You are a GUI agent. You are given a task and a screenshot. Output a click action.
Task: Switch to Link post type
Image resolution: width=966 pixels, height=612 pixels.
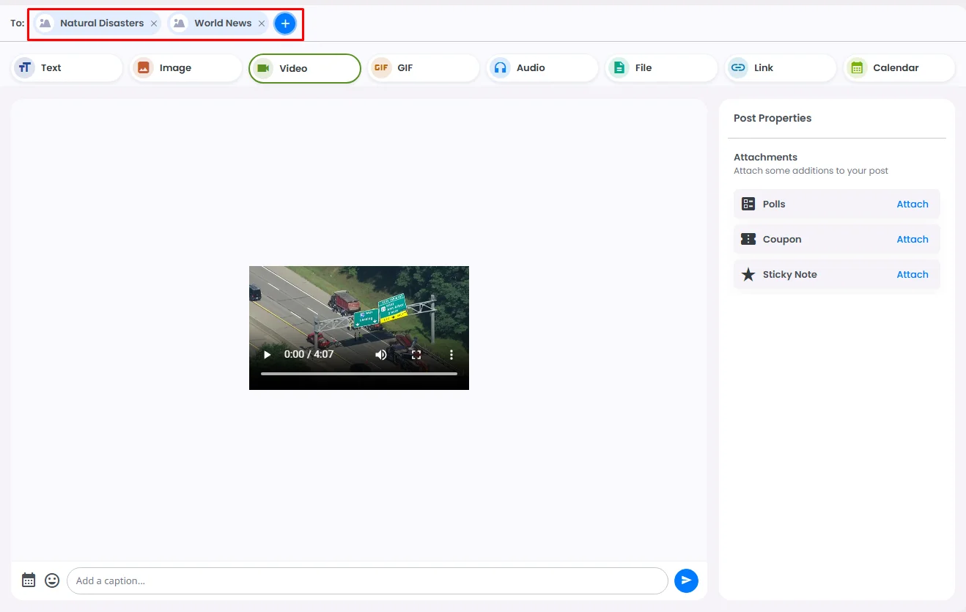click(x=780, y=68)
